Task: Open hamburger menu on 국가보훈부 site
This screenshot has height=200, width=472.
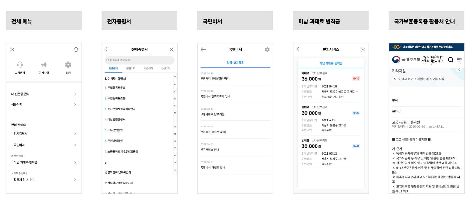Action: click(x=459, y=60)
